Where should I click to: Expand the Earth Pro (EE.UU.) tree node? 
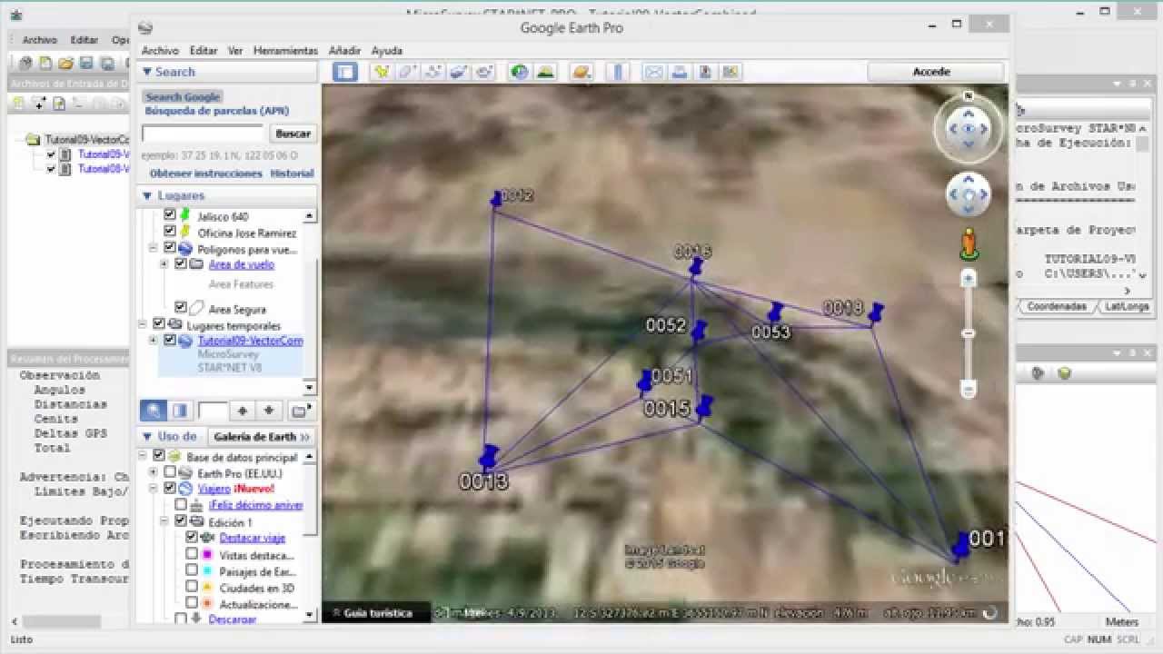coord(154,472)
